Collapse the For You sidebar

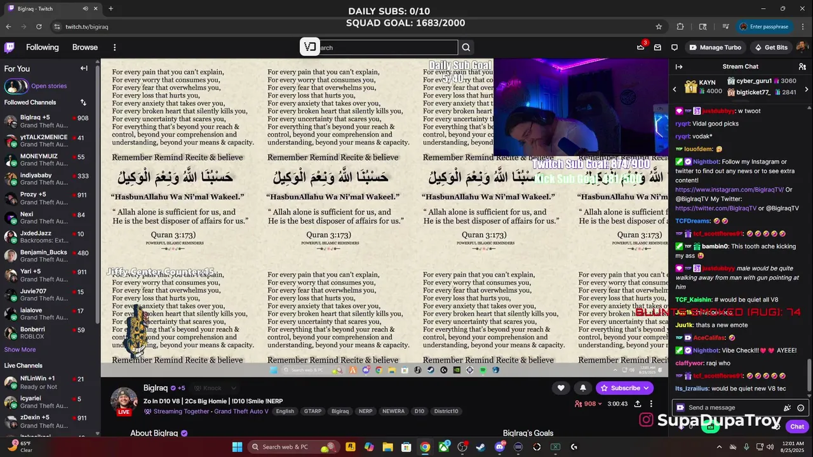tap(84, 69)
